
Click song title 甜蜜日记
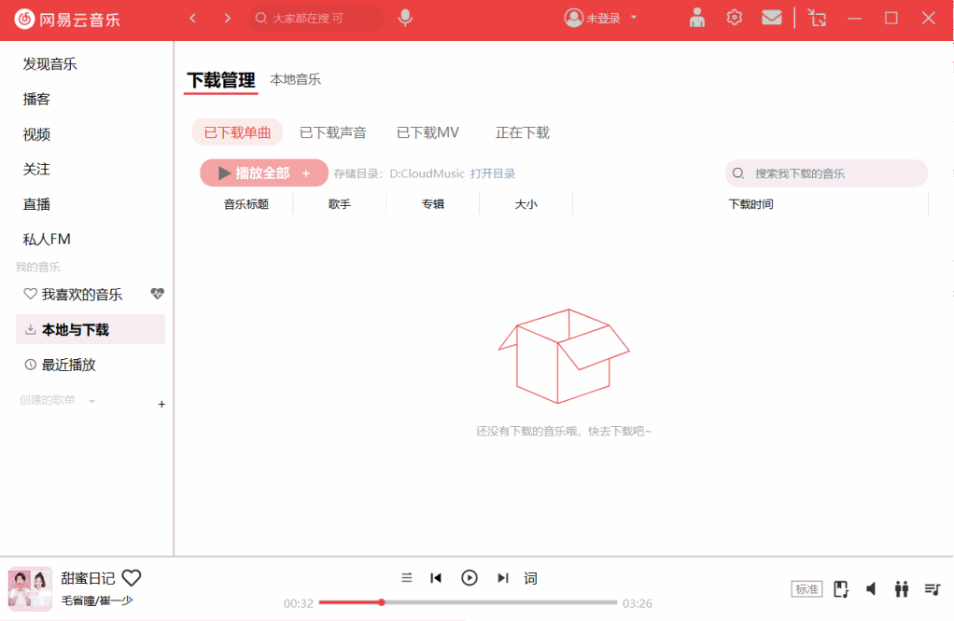tap(88, 578)
